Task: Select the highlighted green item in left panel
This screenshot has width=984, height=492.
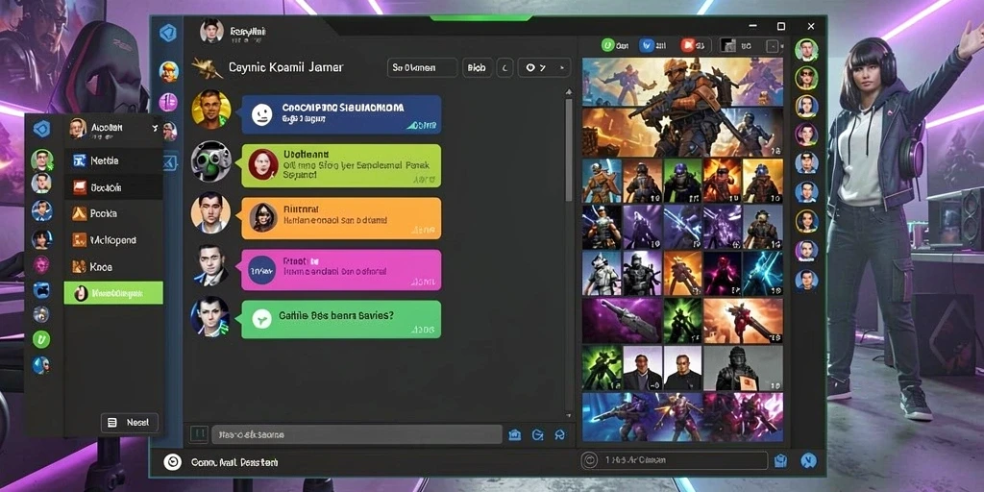Action: [113, 293]
